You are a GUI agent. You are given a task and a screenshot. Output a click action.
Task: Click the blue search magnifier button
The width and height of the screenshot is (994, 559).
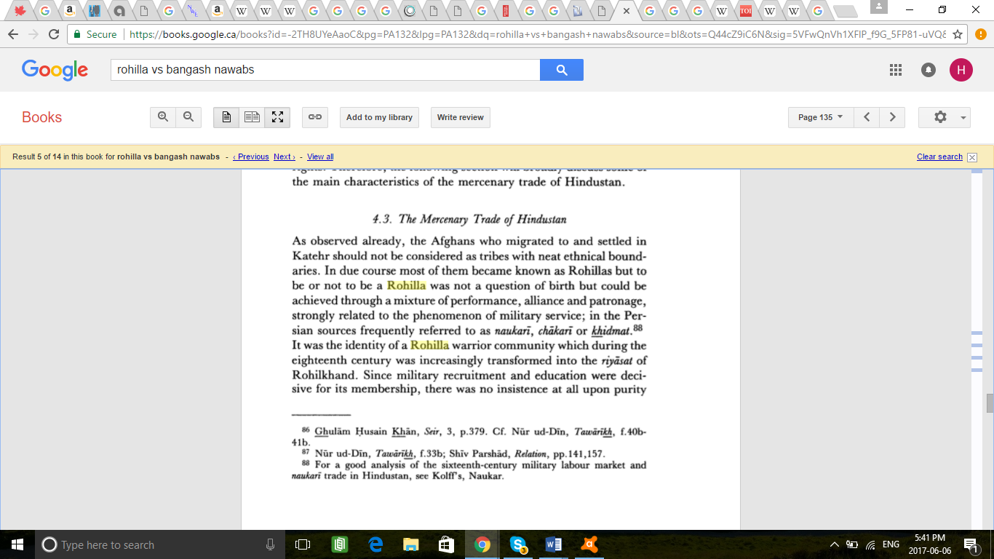point(562,70)
